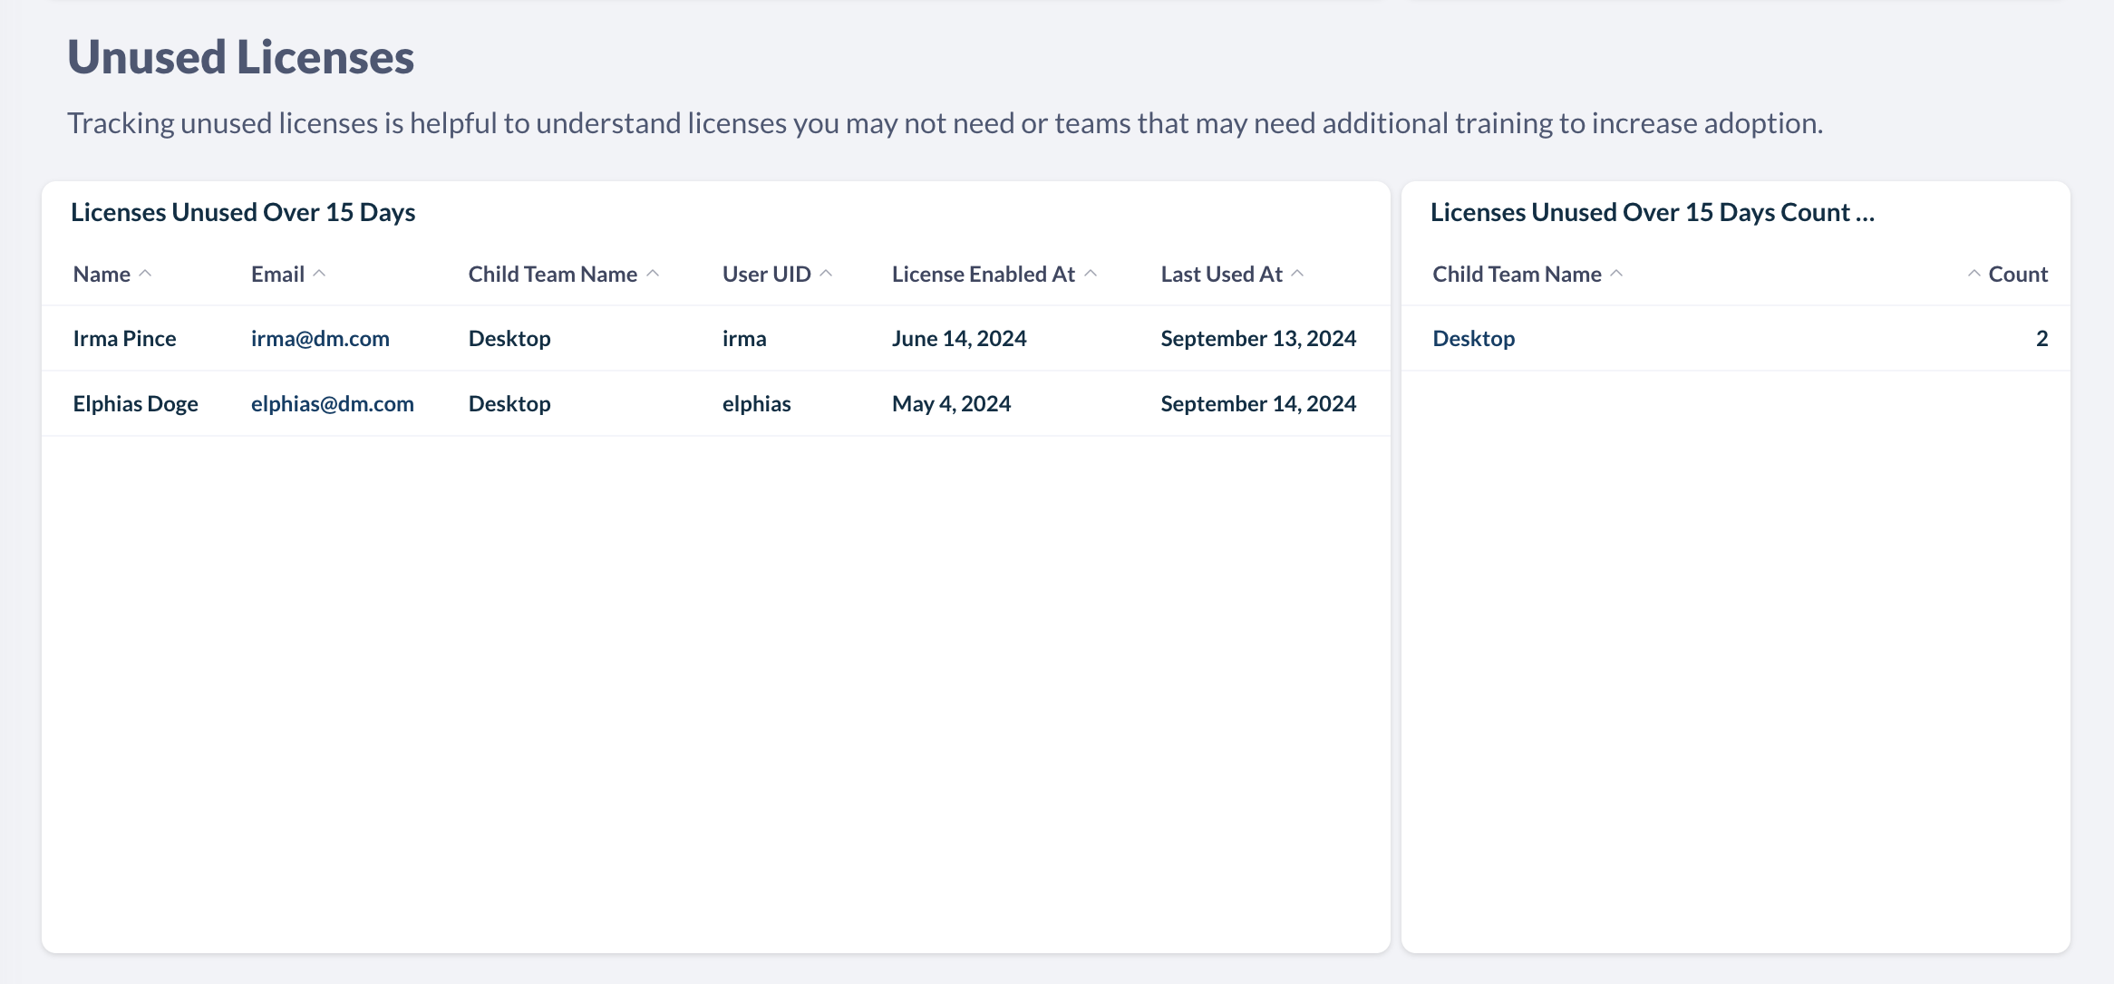Sort by License Enabled At column
The image size is (2114, 984).
pos(983,274)
